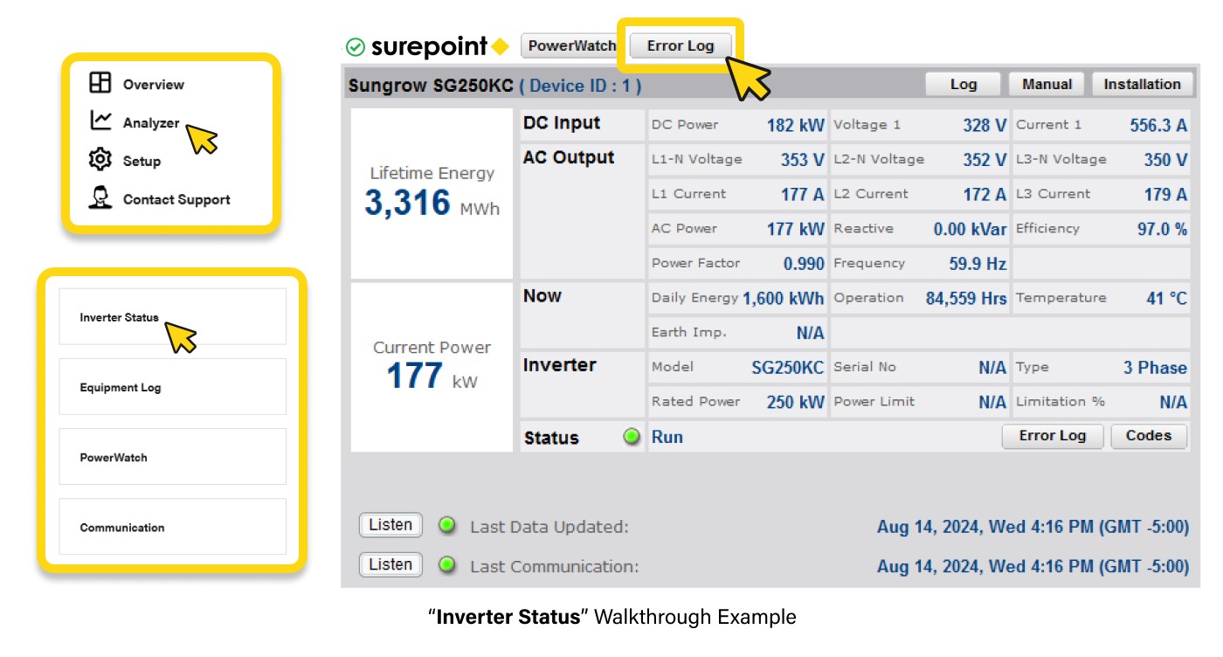Click the Last Communication indicator light
The image size is (1223, 657).
(447, 564)
